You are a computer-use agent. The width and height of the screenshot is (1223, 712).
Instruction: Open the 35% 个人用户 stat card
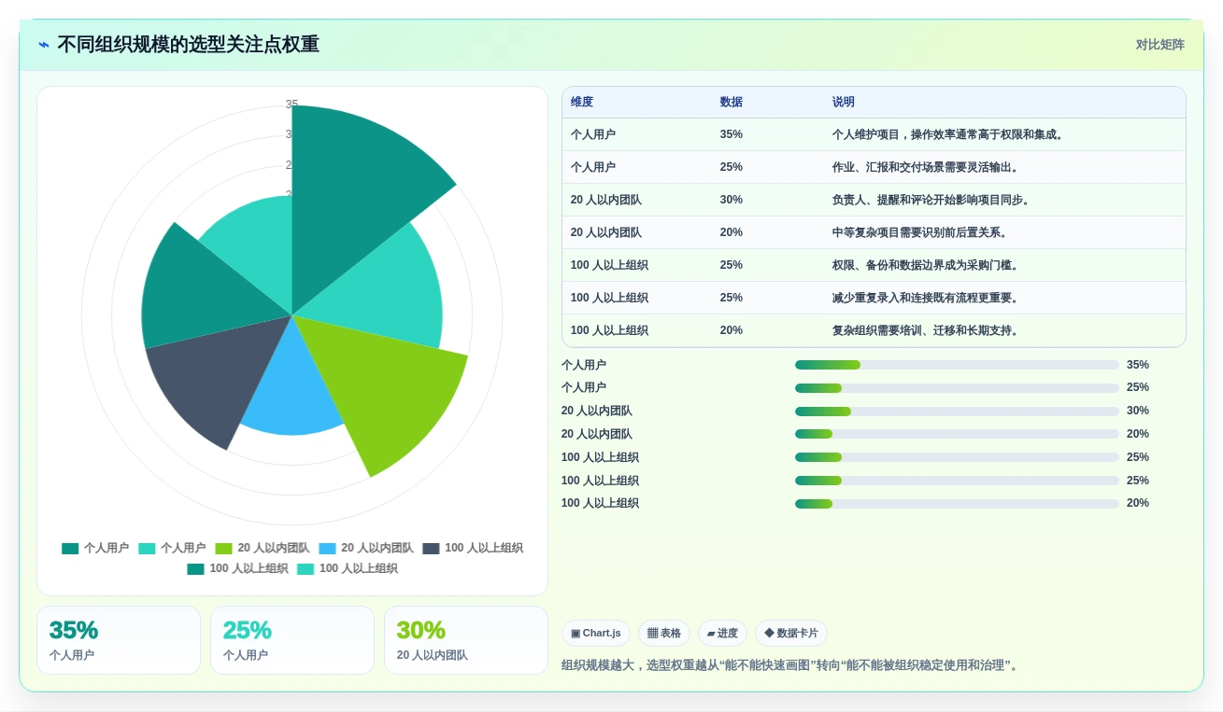(119, 640)
